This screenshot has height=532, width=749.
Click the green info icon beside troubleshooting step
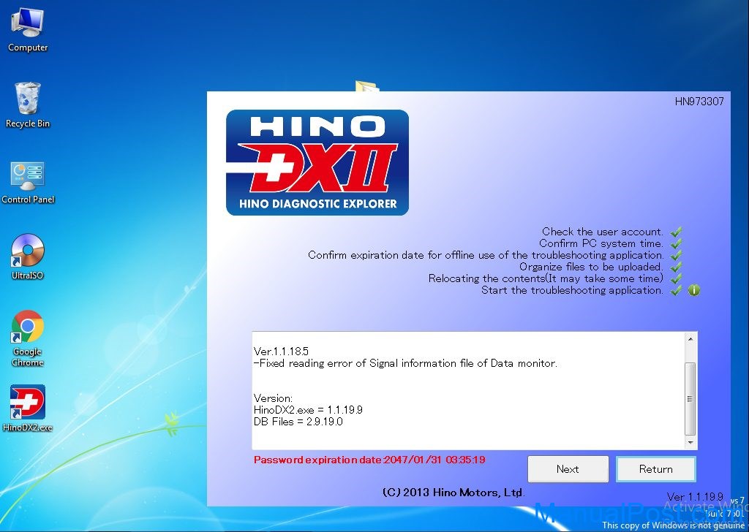coord(694,290)
